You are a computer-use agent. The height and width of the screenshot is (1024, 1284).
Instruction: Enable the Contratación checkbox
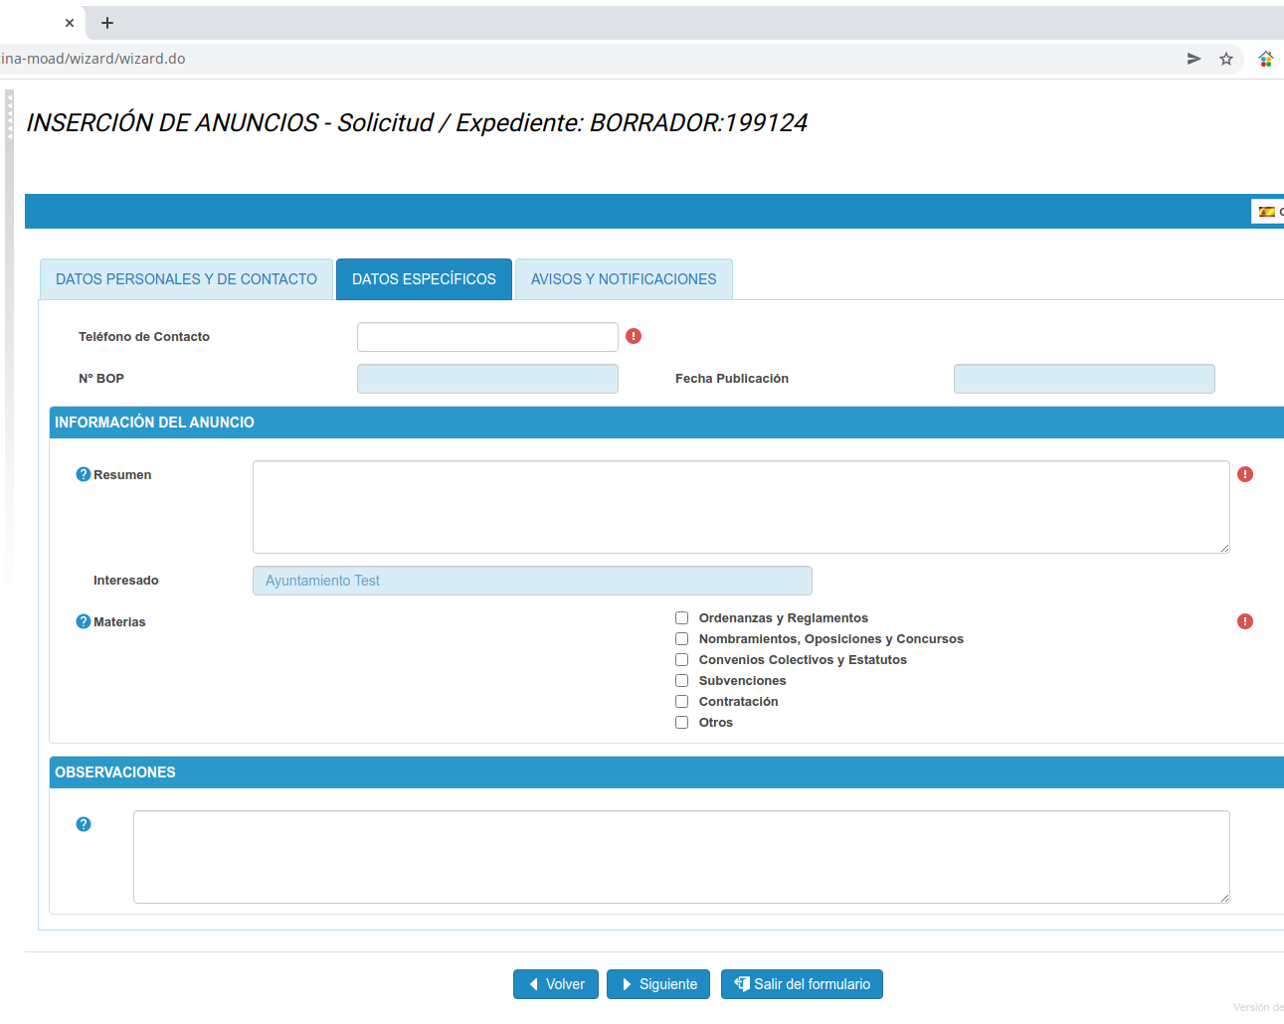tap(682, 702)
